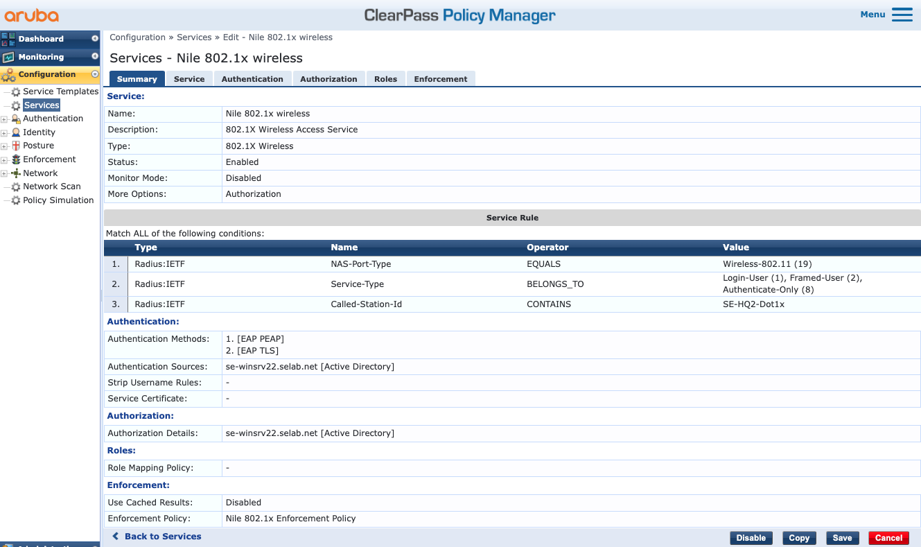Image resolution: width=921 pixels, height=547 pixels.
Task: Click the Copy button
Action: (799, 538)
